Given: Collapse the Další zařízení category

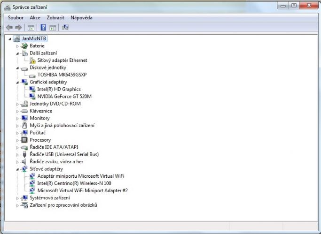Looking at the screenshot, I should coord(17,54).
